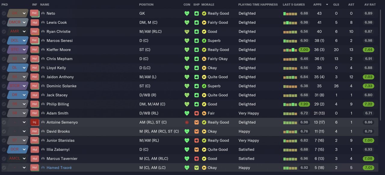Expand the STC position dropdown for Kieffer Moore
The width and height of the screenshot is (385, 175).
pos(24,50)
